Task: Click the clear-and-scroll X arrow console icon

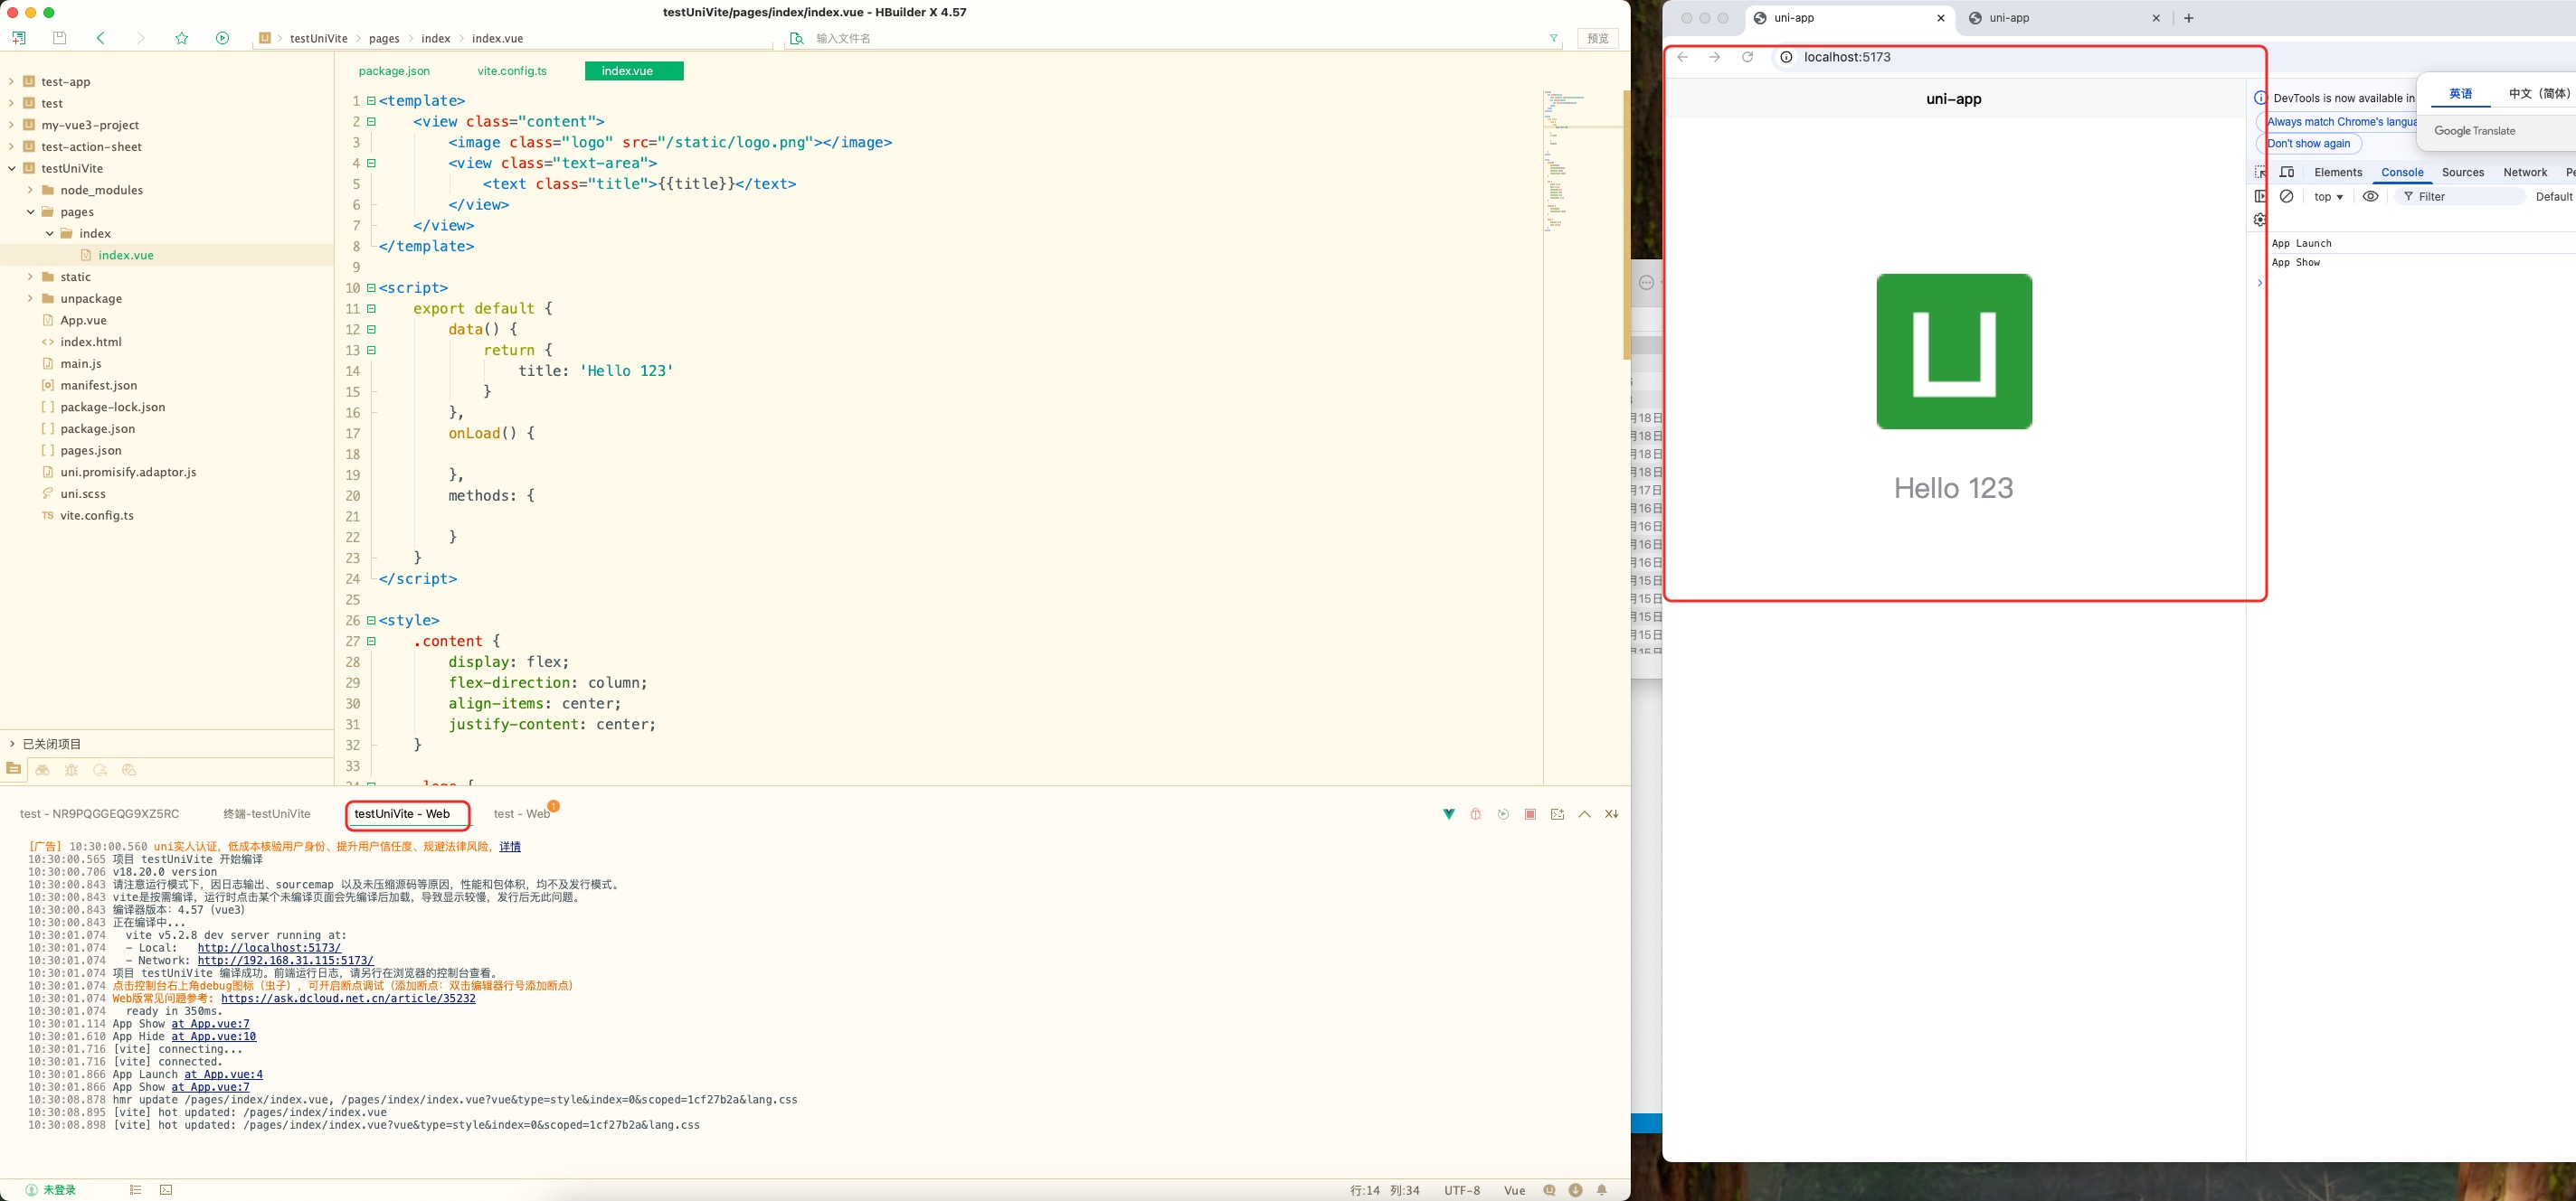Action: (1611, 814)
